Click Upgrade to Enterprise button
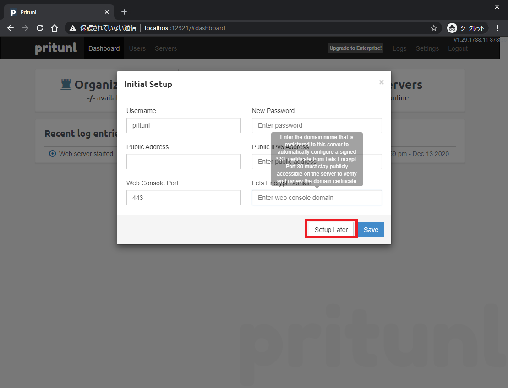The width and height of the screenshot is (508, 388). pos(355,48)
